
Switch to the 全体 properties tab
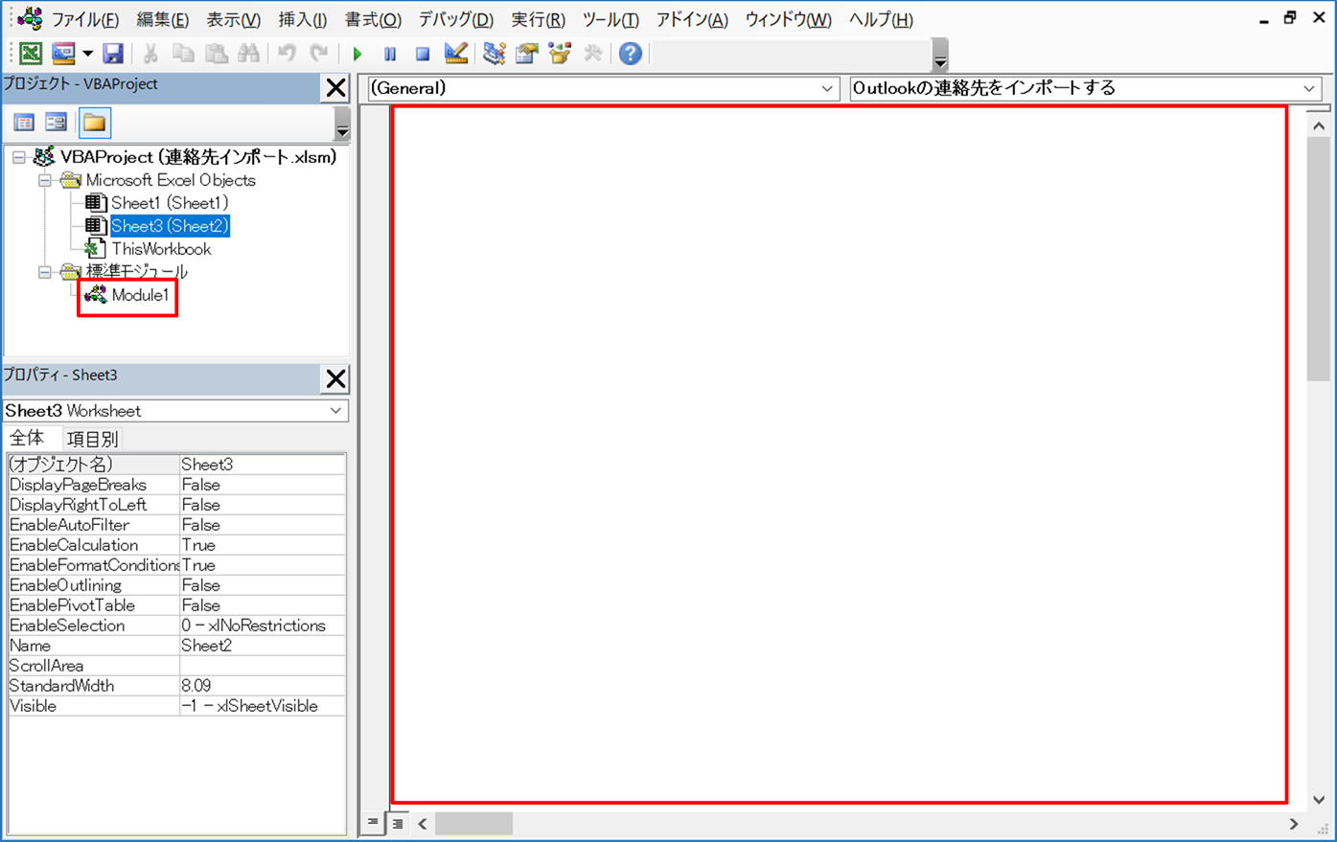tap(27, 439)
